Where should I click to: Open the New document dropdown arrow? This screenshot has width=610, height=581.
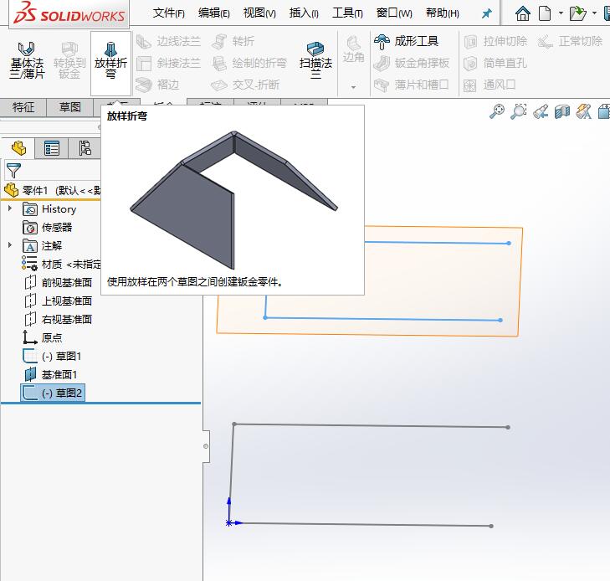click(x=561, y=13)
